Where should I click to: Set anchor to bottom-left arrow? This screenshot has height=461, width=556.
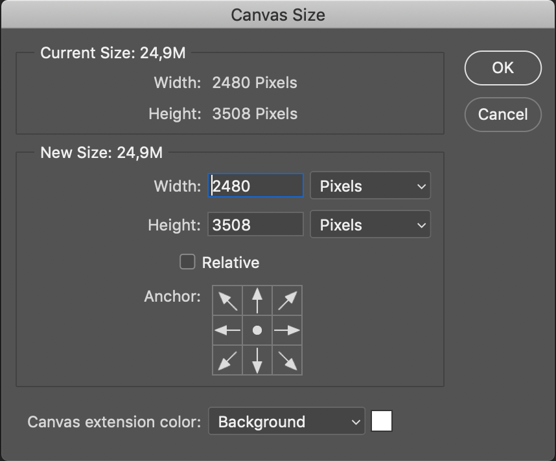pyautogui.click(x=227, y=360)
